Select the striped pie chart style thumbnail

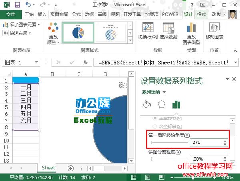111,32
